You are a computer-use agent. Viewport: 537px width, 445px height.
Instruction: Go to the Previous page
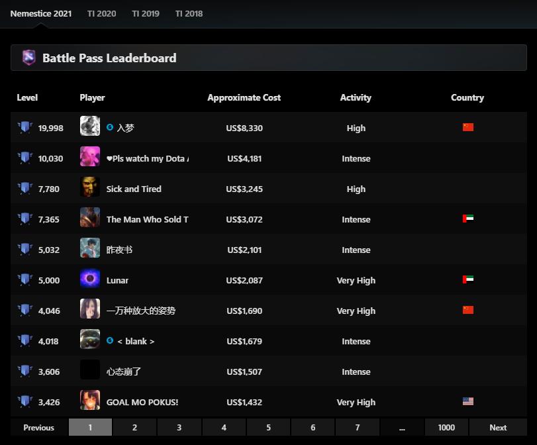coord(39,427)
